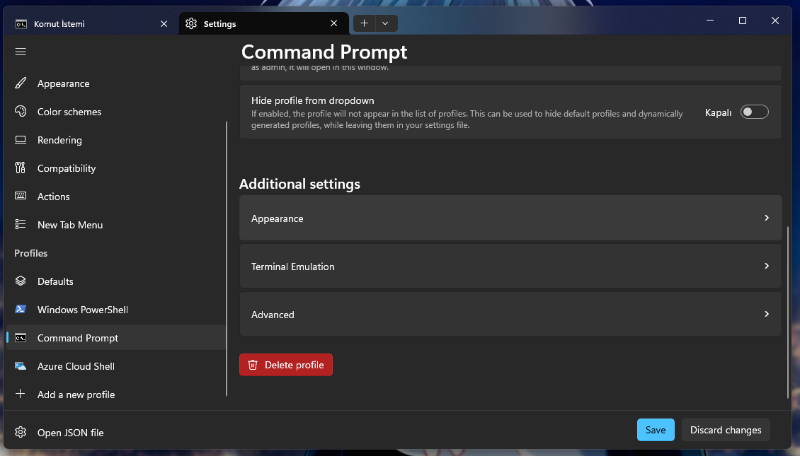Click Discard changes button
The height and width of the screenshot is (456, 800).
click(x=726, y=430)
